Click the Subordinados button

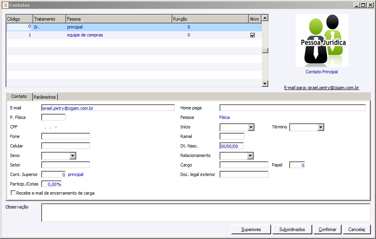[x=292, y=229]
